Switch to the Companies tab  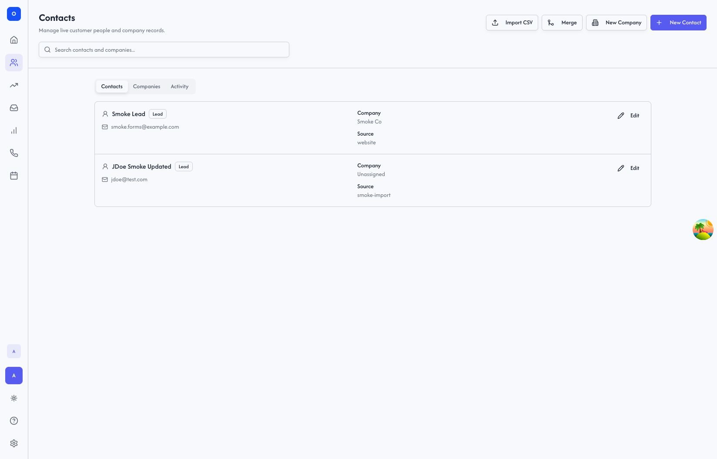147,86
